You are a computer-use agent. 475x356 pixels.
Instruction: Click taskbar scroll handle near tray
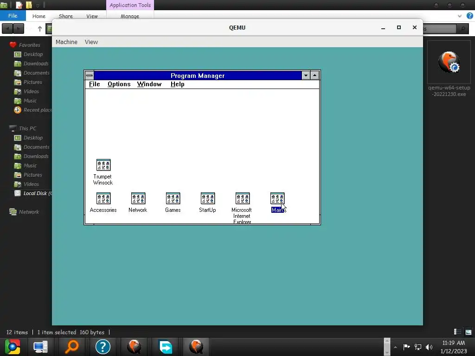click(387, 347)
